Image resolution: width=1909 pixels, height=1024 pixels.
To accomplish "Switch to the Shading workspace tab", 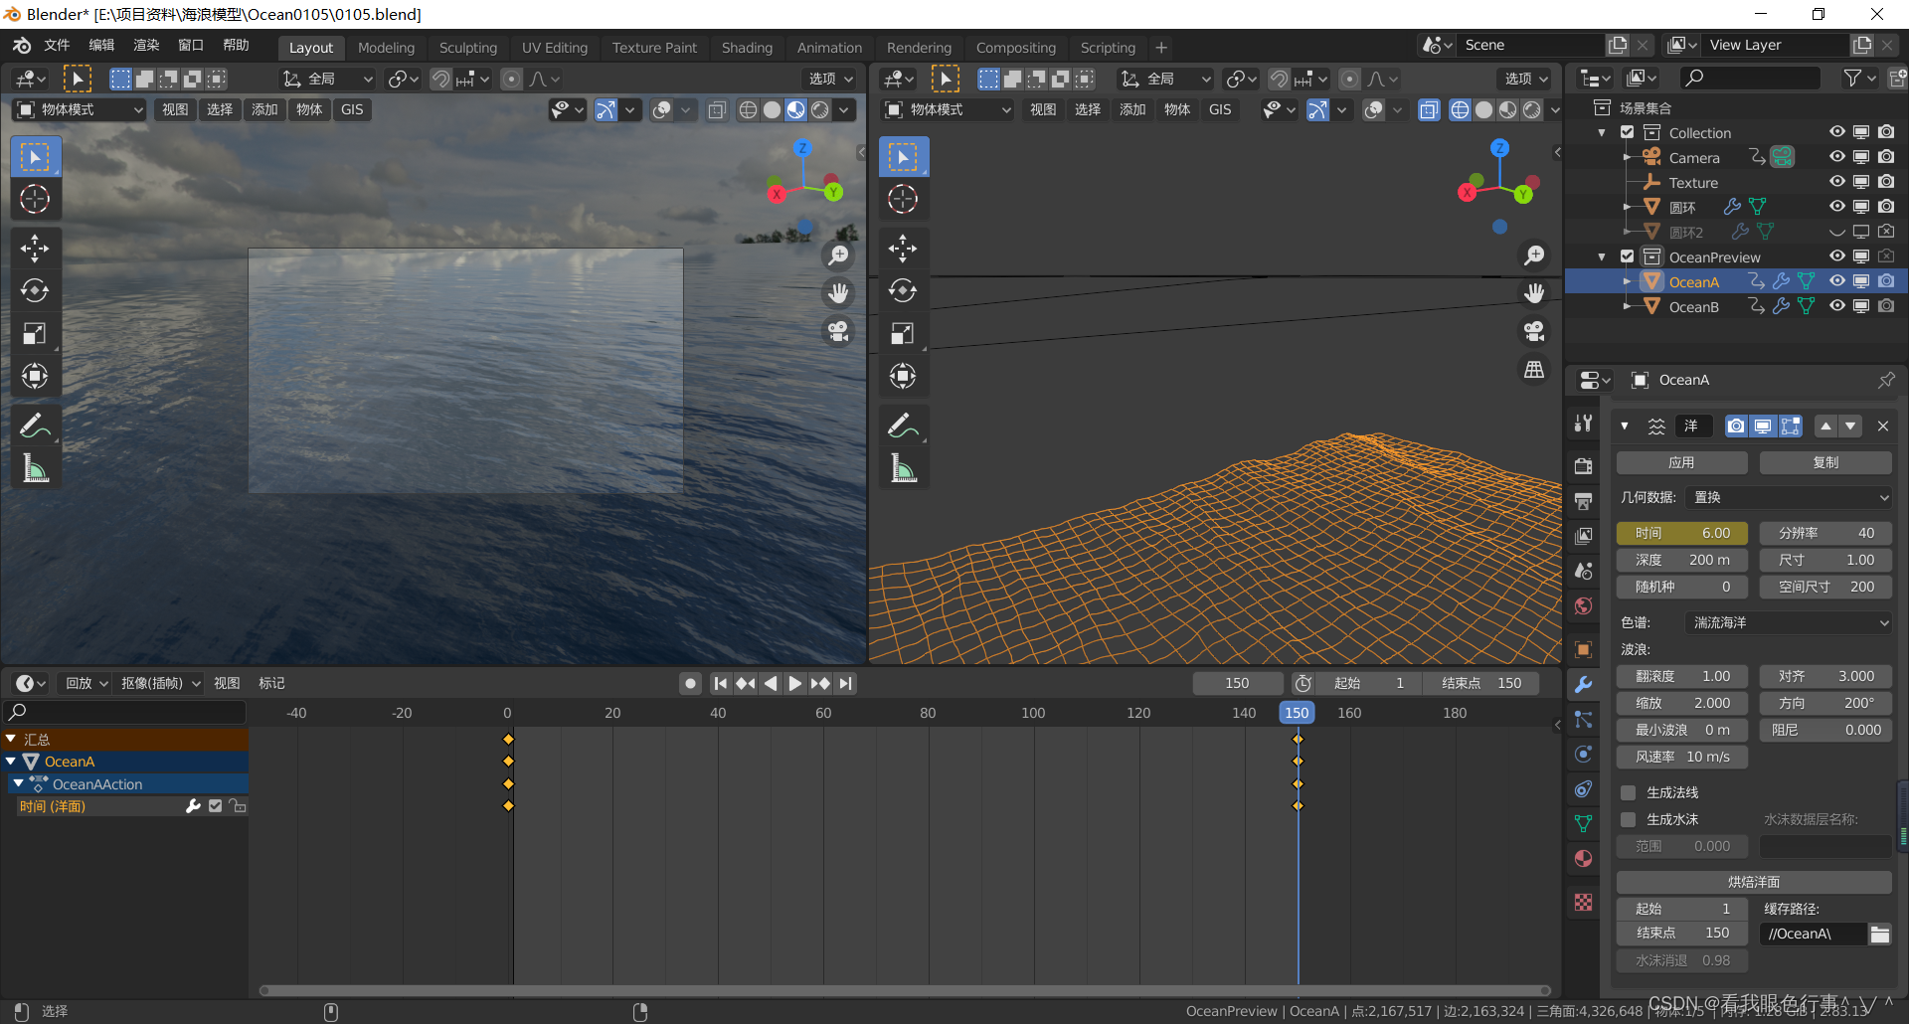I will 747,47.
